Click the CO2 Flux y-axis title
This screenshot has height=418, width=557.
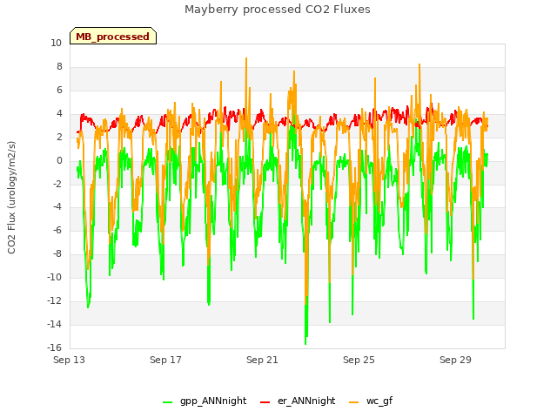tap(11, 198)
